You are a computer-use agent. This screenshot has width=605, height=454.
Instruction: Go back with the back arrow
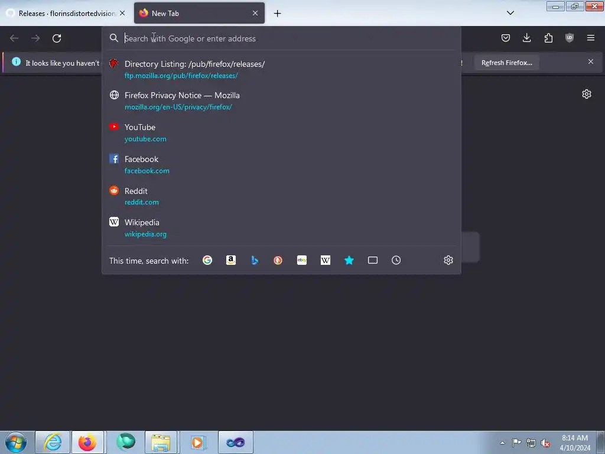pos(14,38)
